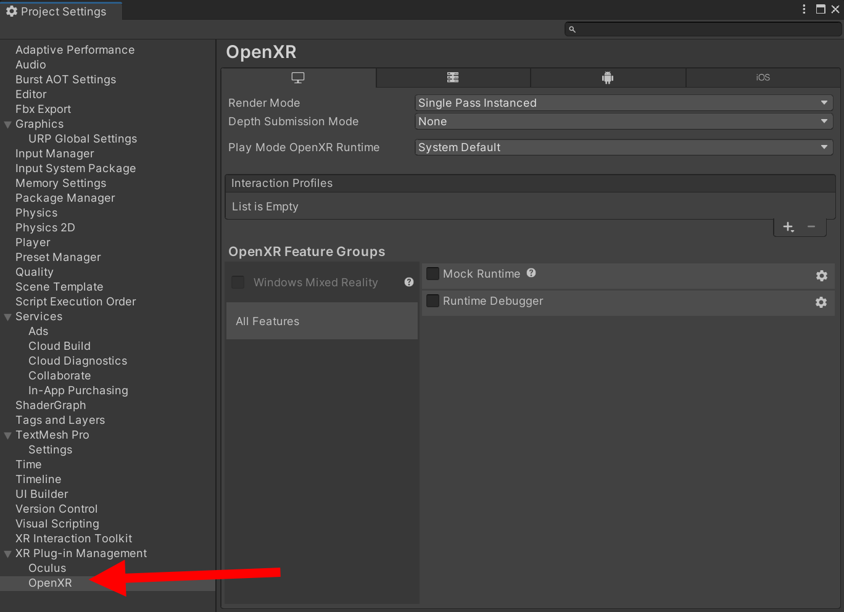The image size is (844, 612).
Task: Show help for Windows Mixed Reality
Action: pyautogui.click(x=409, y=282)
